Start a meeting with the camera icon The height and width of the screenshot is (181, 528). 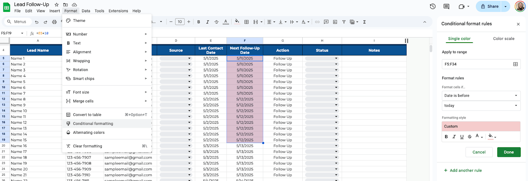coord(462,6)
